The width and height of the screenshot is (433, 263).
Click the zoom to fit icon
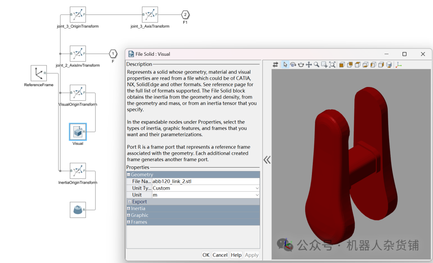click(x=333, y=65)
